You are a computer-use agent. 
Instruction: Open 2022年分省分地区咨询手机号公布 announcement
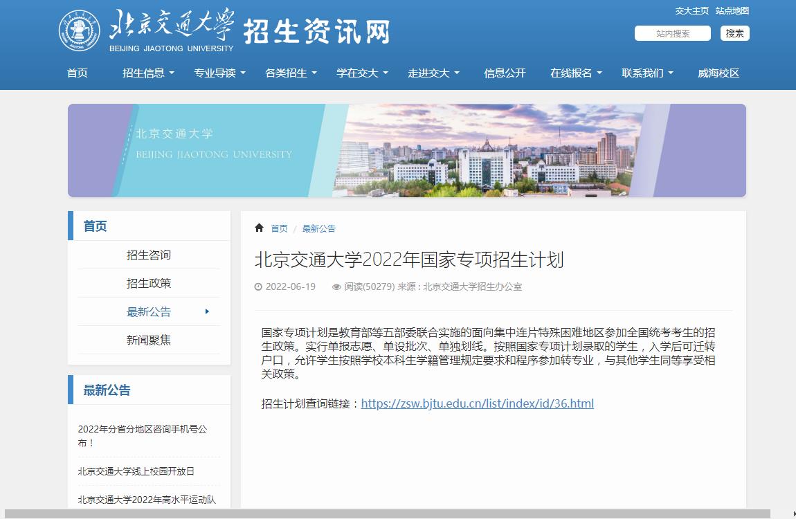pyautogui.click(x=143, y=436)
